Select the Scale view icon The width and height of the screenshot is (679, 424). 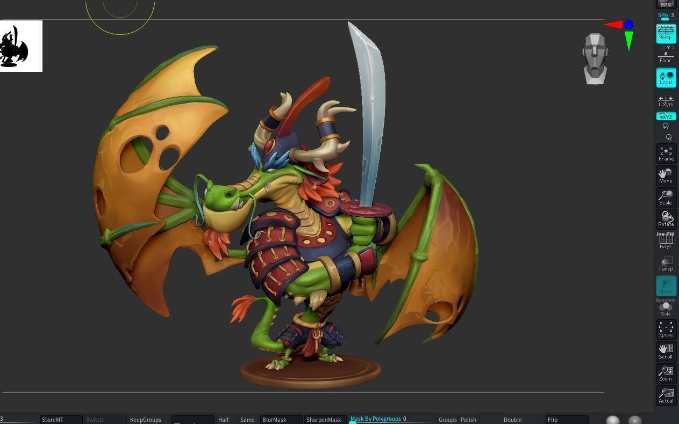tap(666, 198)
